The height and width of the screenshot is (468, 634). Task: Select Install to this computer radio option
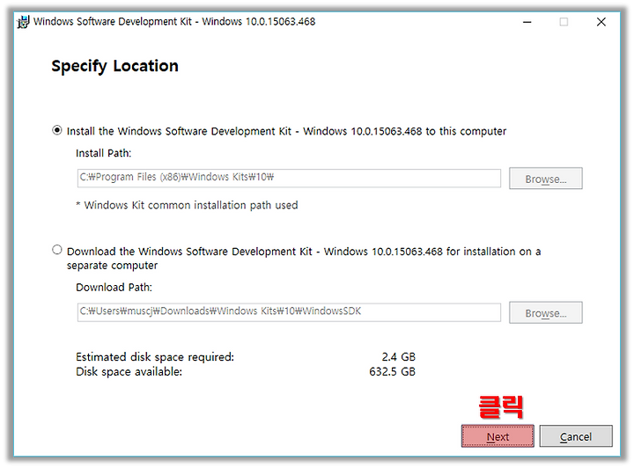pyautogui.click(x=57, y=130)
